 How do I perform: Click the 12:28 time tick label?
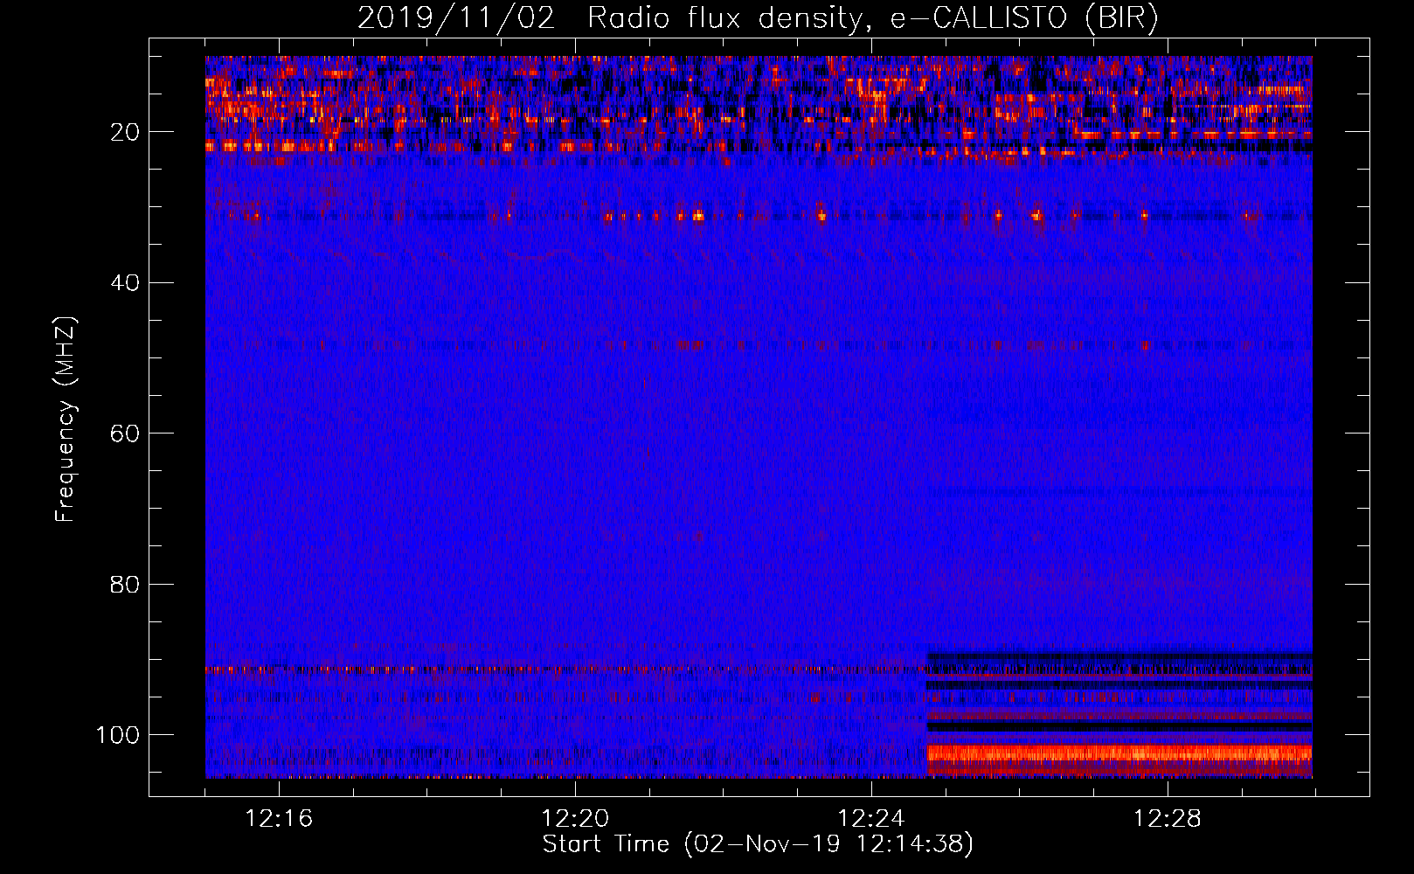1168,818
